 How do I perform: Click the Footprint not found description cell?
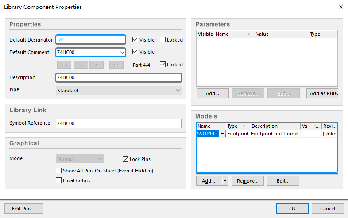coord(275,134)
